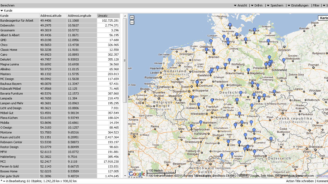Open the Einstellungen dropdown menu
Screen dimensions: 328x184
[298, 5]
